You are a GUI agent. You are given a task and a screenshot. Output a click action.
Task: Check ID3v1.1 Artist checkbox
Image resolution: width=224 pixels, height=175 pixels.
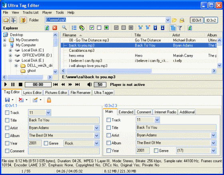click(x=7, y=128)
